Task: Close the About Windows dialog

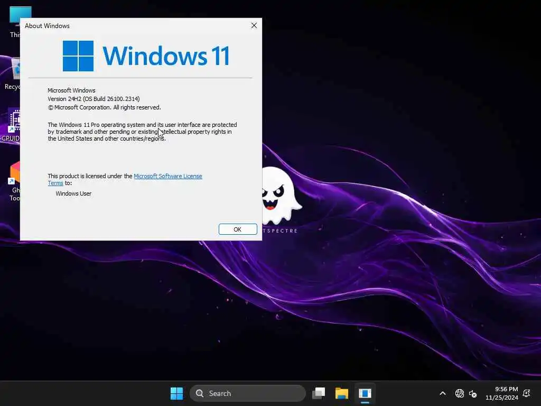Action: [254, 25]
